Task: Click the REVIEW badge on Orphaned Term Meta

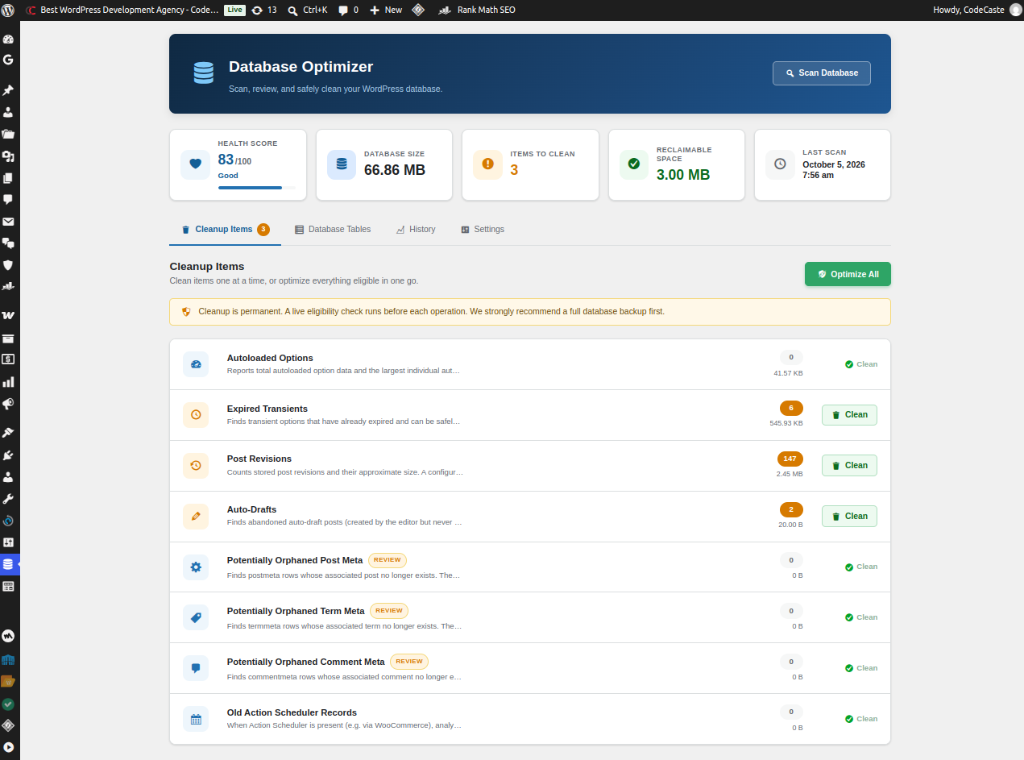Action: click(x=389, y=611)
